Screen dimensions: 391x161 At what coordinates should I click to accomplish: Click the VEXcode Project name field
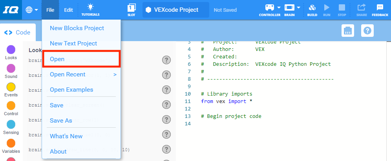tap(176, 10)
